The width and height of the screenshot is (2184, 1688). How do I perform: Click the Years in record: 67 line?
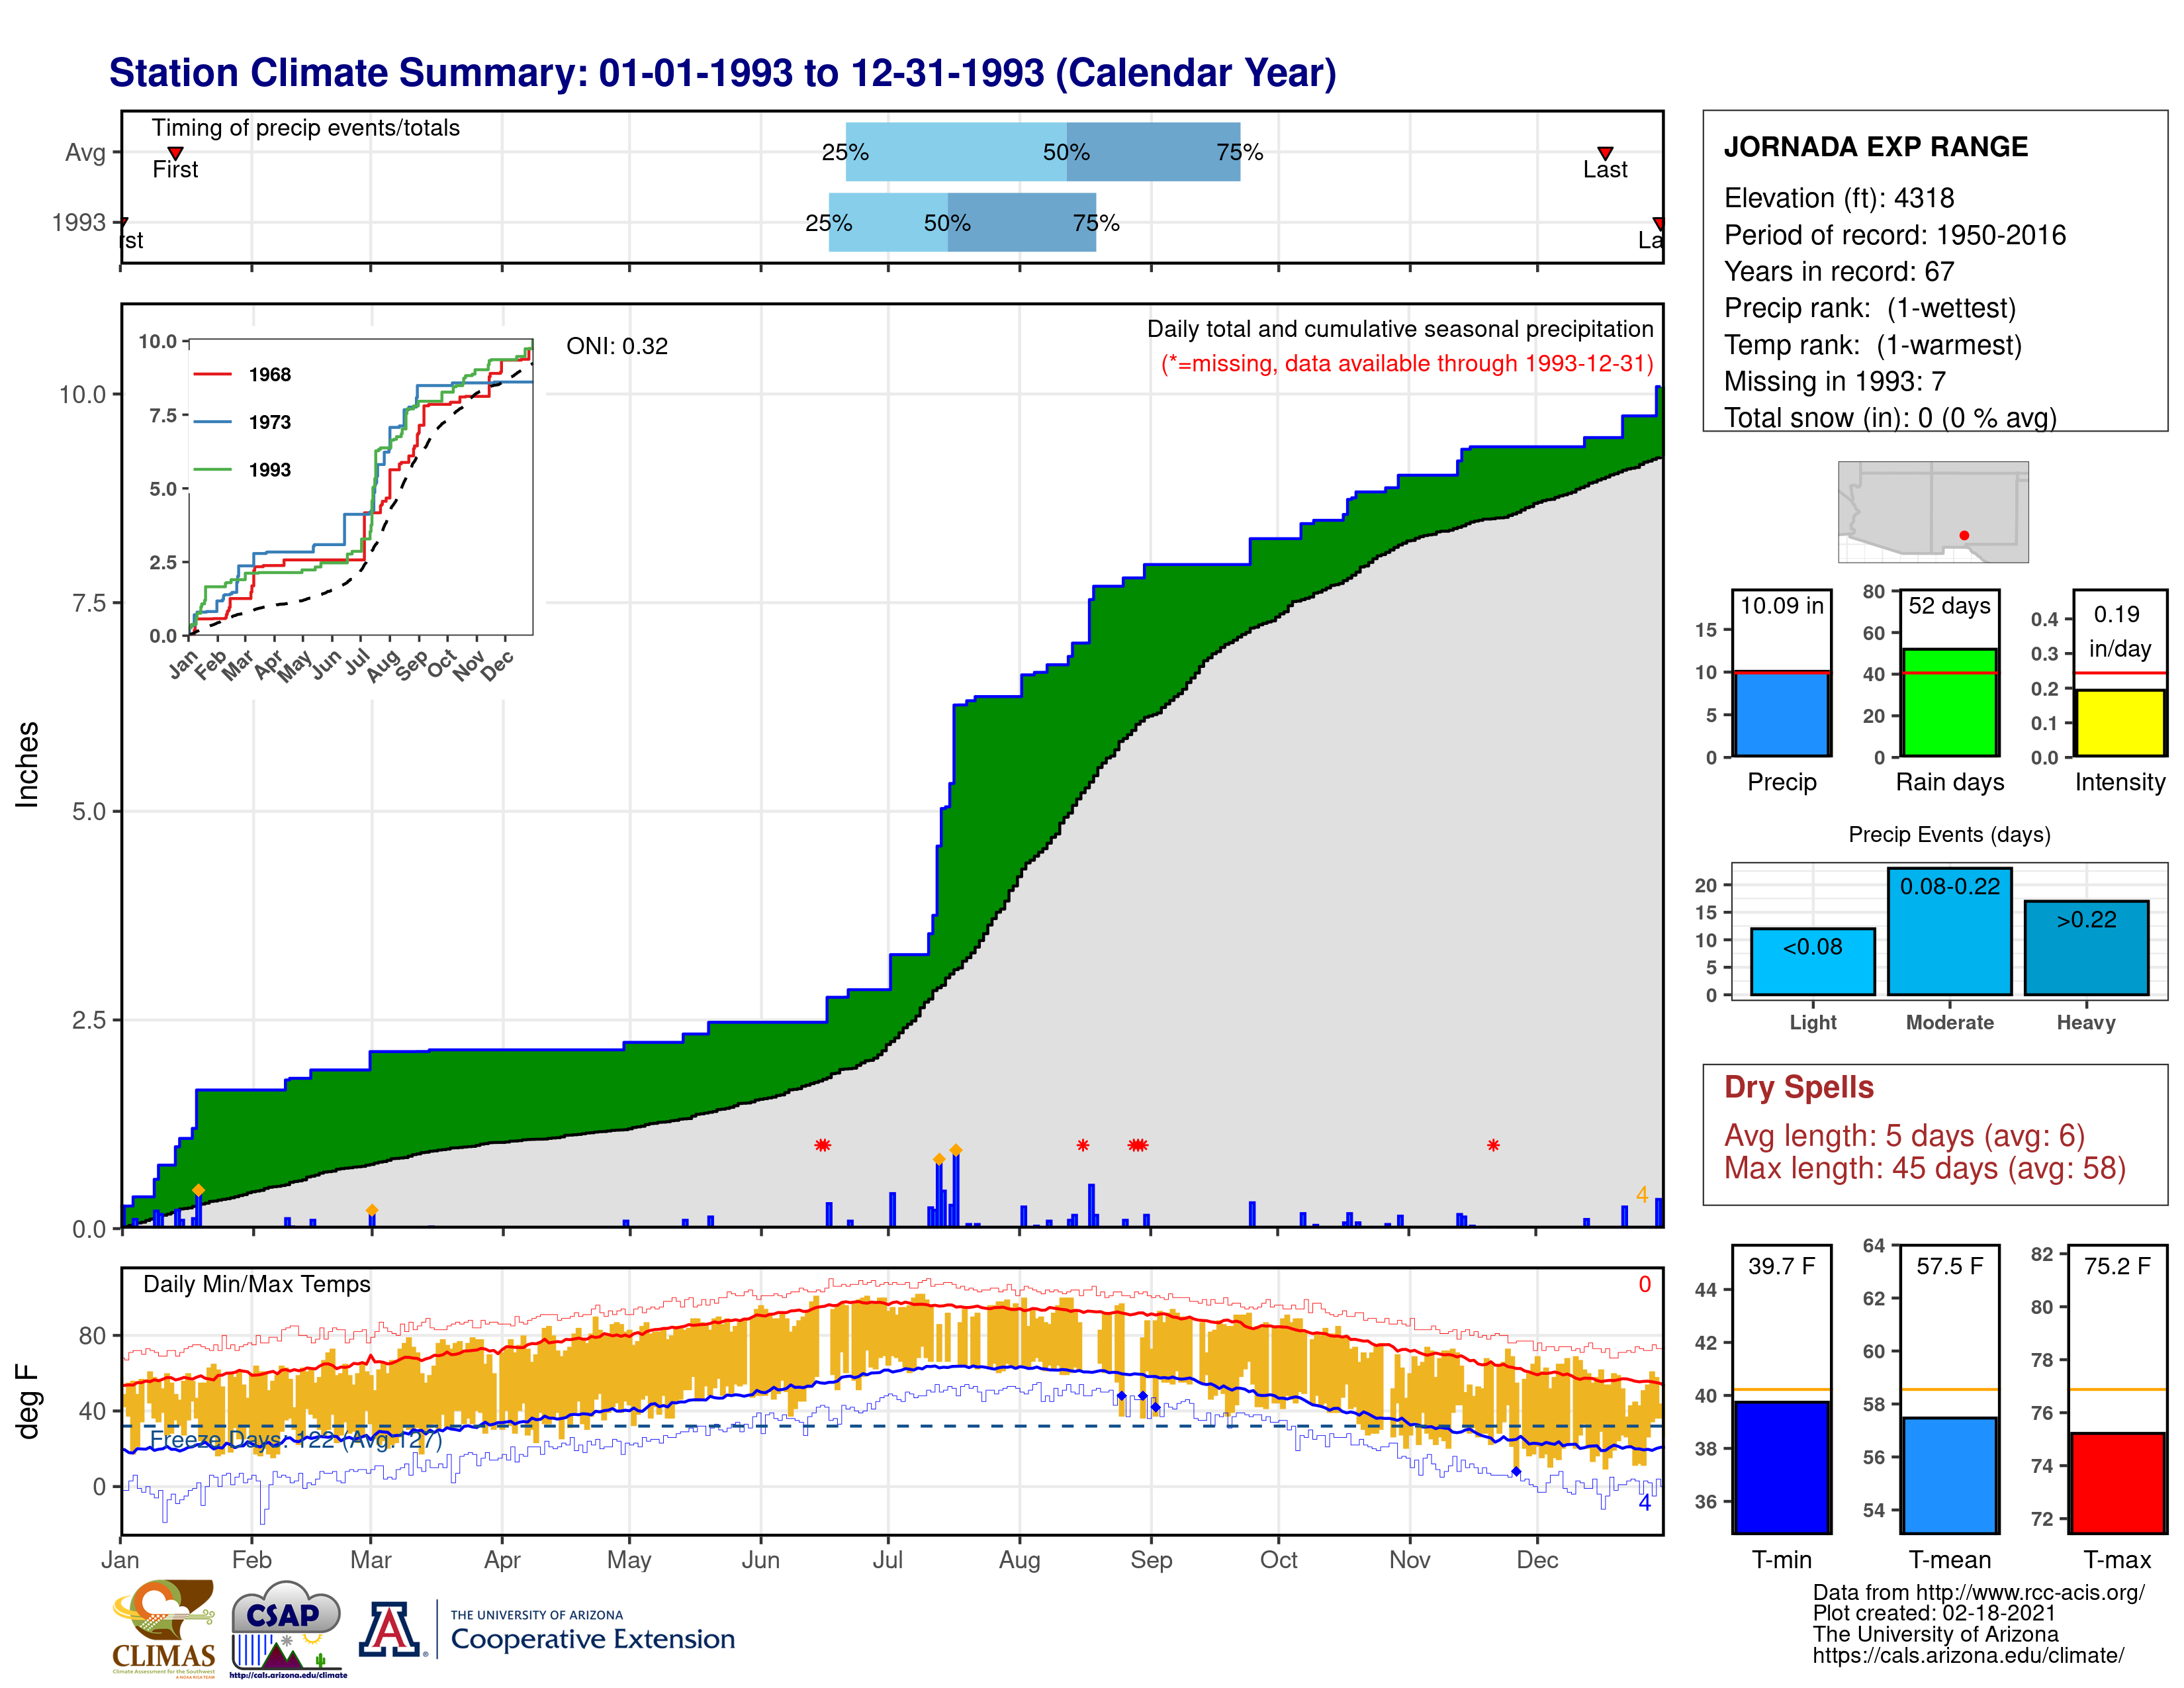point(1838,272)
